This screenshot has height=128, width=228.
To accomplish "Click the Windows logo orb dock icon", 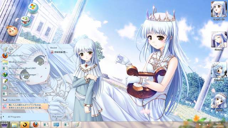I will point(33,8).
